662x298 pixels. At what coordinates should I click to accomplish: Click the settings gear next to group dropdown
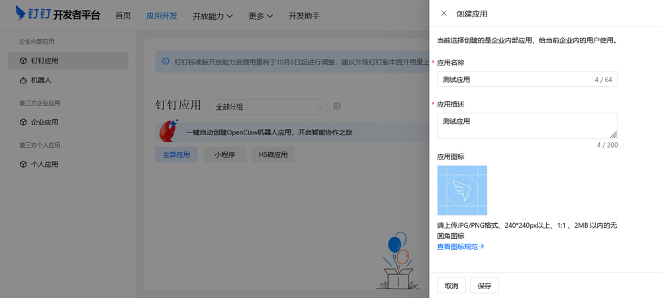pyautogui.click(x=337, y=106)
